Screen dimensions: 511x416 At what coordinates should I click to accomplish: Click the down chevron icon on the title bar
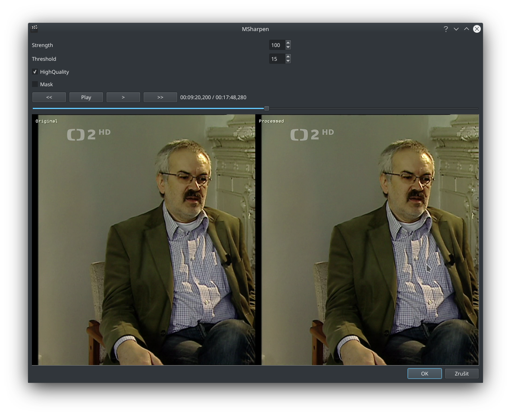456,29
